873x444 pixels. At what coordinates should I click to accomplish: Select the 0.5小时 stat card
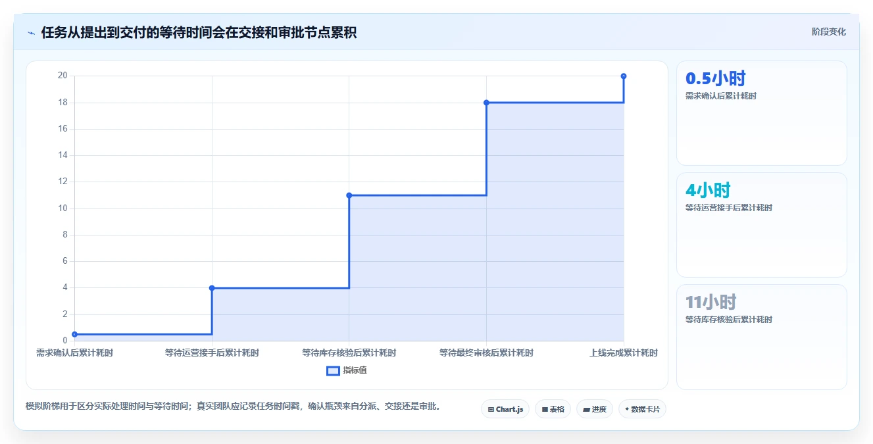(762, 113)
